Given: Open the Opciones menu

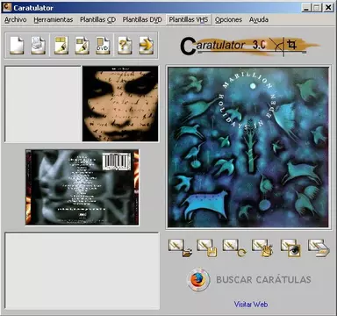Looking at the screenshot, I should point(228,20).
